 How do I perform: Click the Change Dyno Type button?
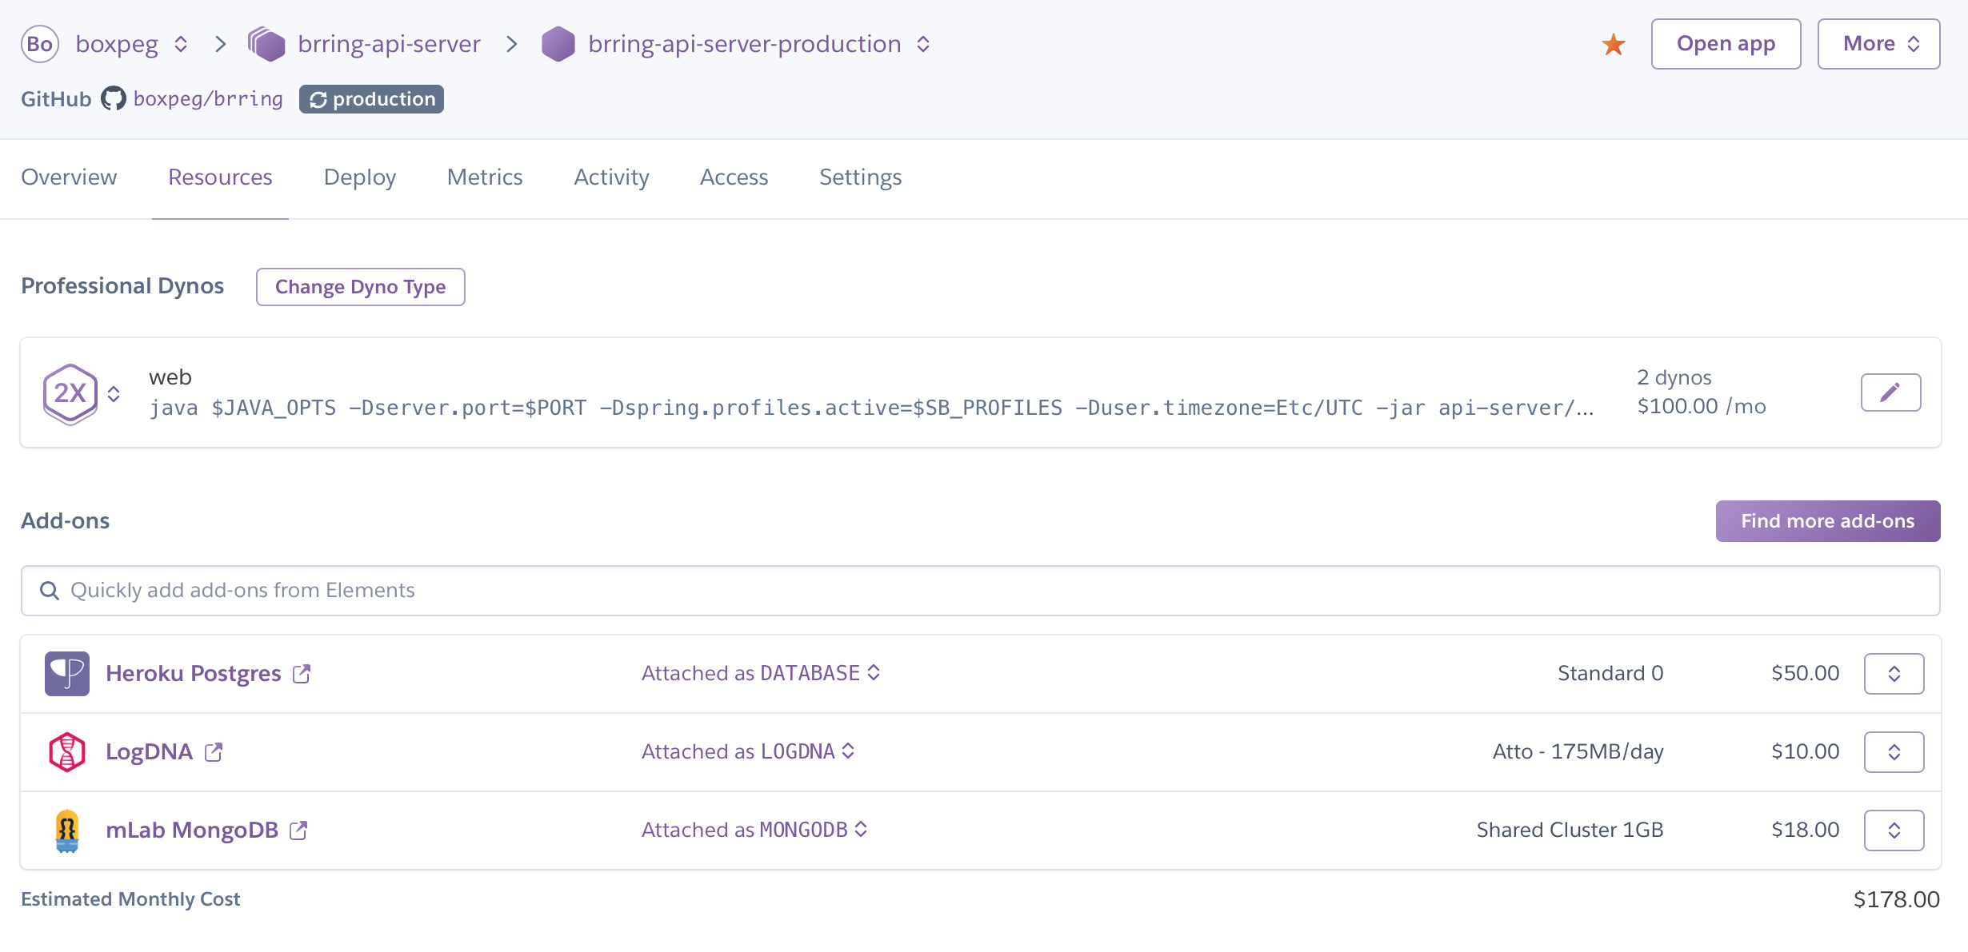pos(360,286)
